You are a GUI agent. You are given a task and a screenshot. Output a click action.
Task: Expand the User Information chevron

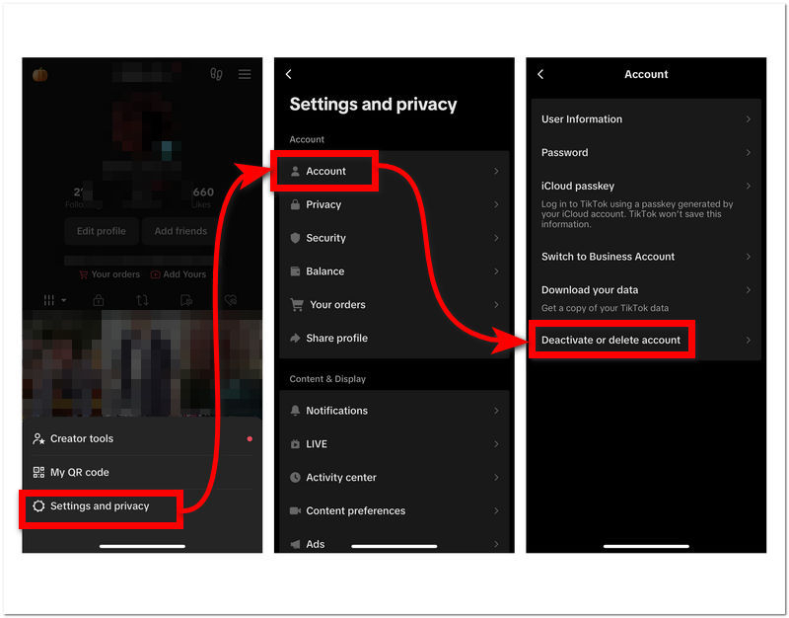click(749, 119)
